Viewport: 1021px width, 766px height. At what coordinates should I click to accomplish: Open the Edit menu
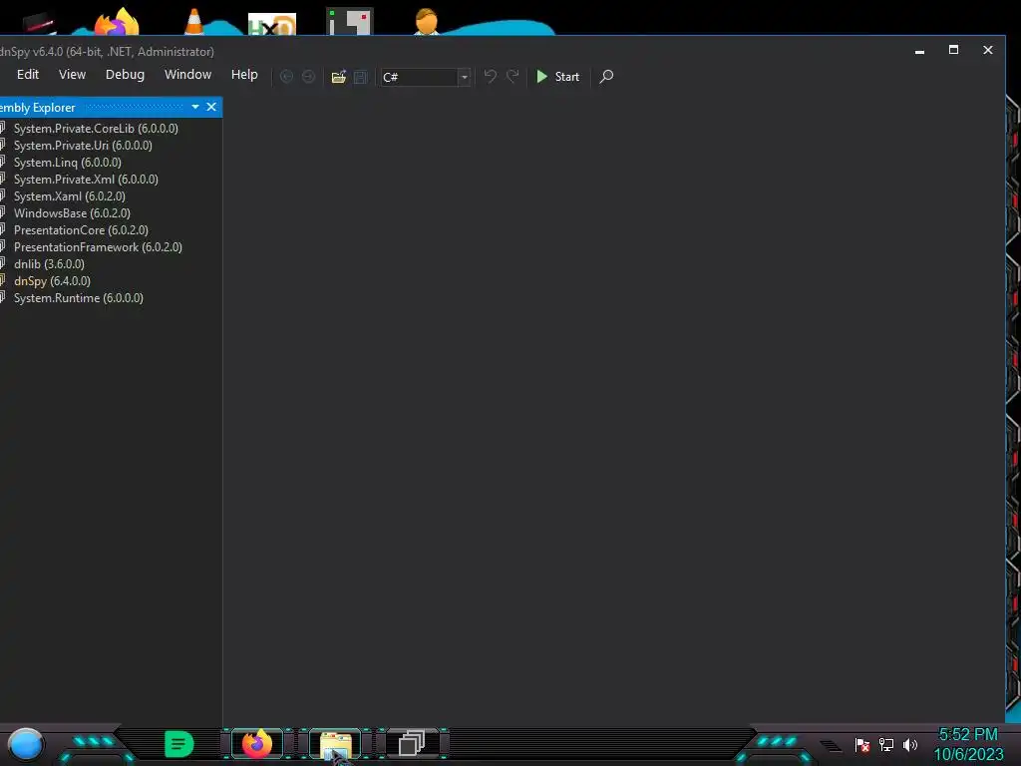tap(28, 74)
